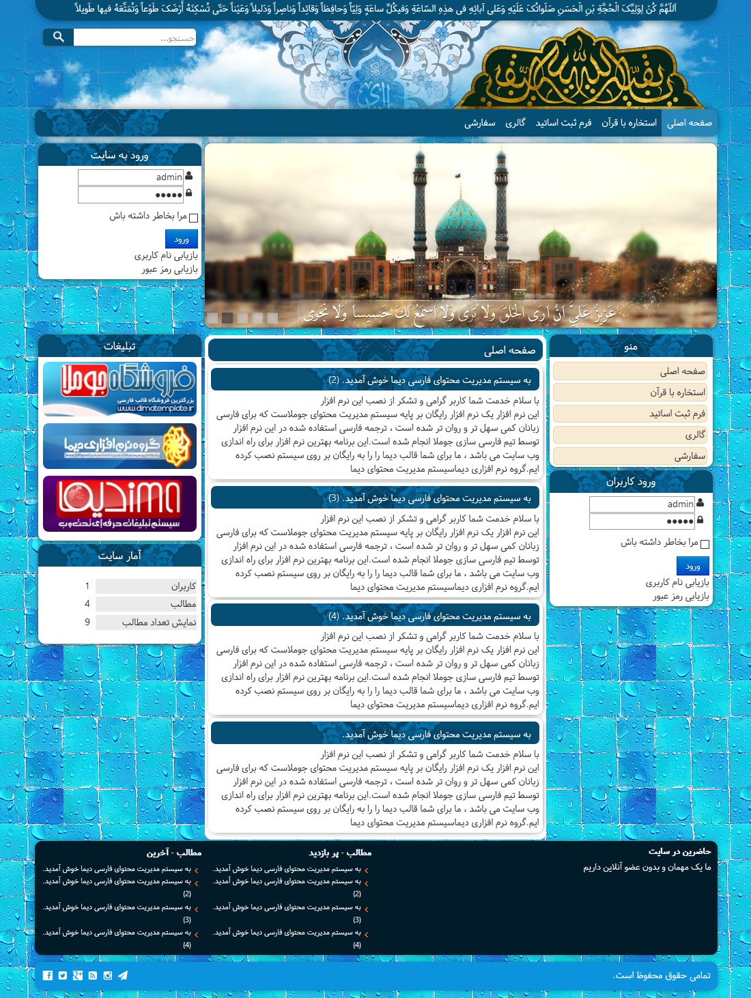Viewport: 751px width, 998px height.
Task: Expand the گالری item in the منو panel
Action: pyautogui.click(x=629, y=435)
